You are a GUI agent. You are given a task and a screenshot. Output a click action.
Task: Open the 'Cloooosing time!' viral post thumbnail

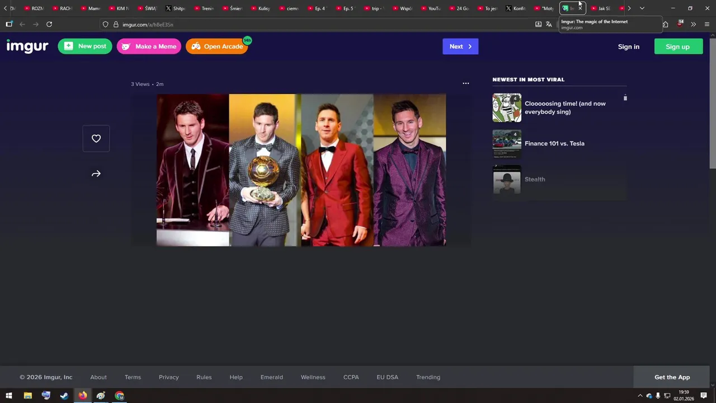click(507, 107)
